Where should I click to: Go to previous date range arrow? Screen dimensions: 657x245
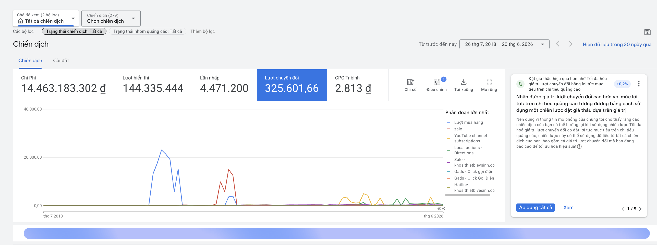(558, 44)
